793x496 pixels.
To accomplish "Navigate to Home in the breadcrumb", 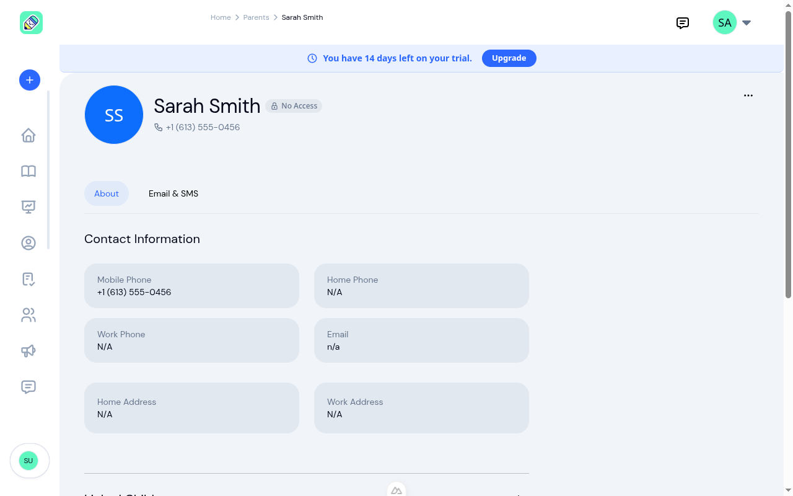I will [x=221, y=17].
